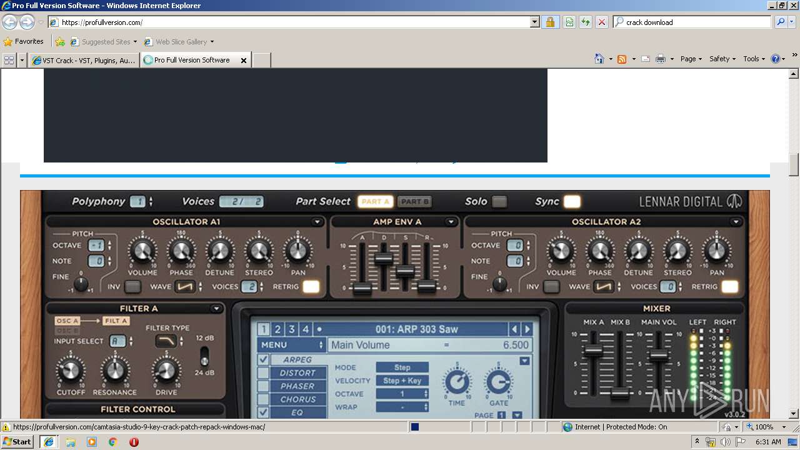This screenshot has width=800, height=450.
Task: Open the arpeggiator MODE Step dropdown
Action: click(402, 367)
